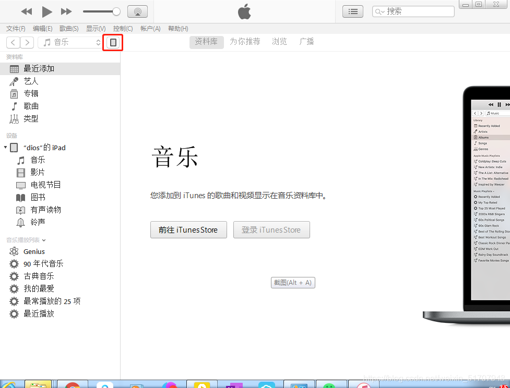Screen dimensions: 510x388
Task: Open 图书 books under the iPad
Action: (60, 197)
